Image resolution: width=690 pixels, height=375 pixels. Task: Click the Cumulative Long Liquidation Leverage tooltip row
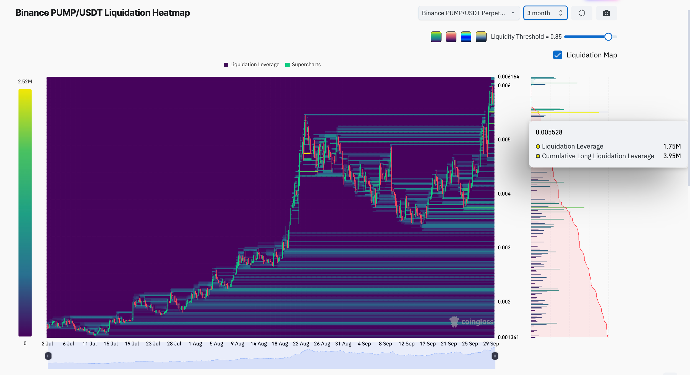pos(608,156)
